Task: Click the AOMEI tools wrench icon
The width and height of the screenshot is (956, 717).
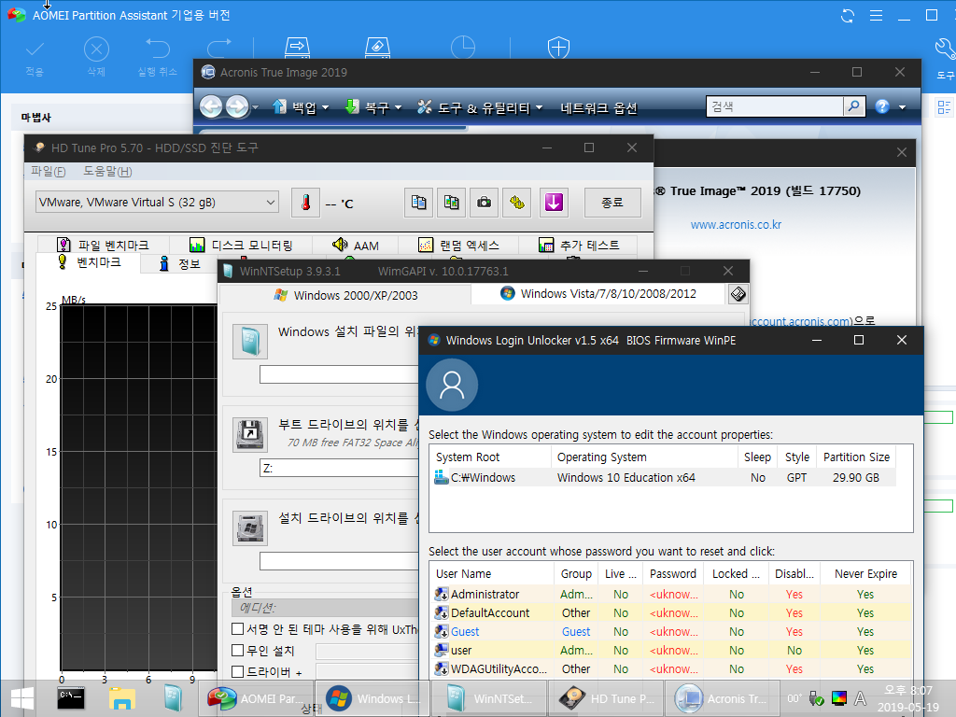Action: [x=945, y=49]
